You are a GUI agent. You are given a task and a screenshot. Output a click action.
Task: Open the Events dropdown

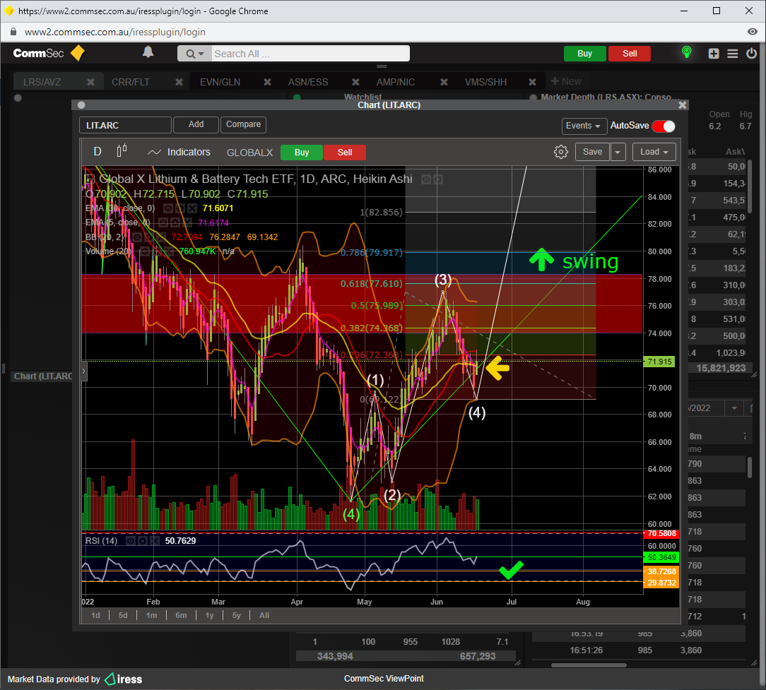click(584, 126)
